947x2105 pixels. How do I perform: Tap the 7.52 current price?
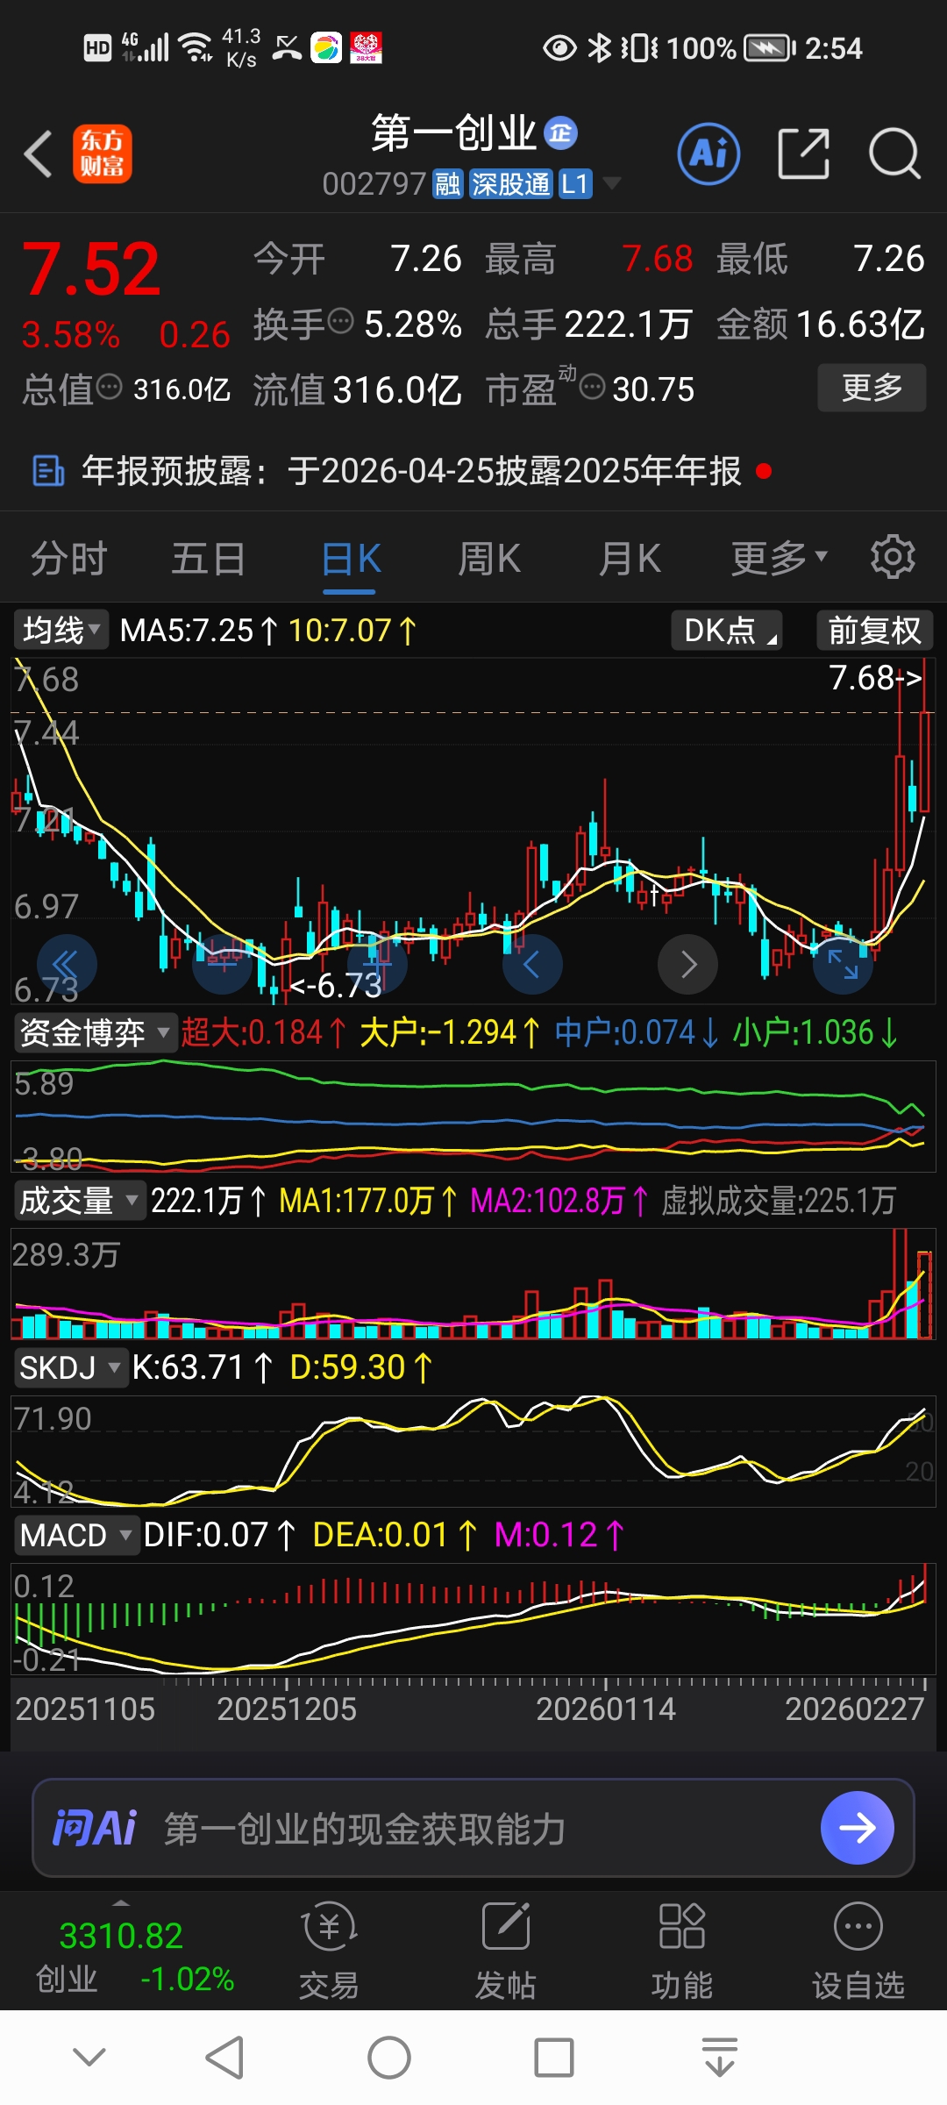[91, 269]
